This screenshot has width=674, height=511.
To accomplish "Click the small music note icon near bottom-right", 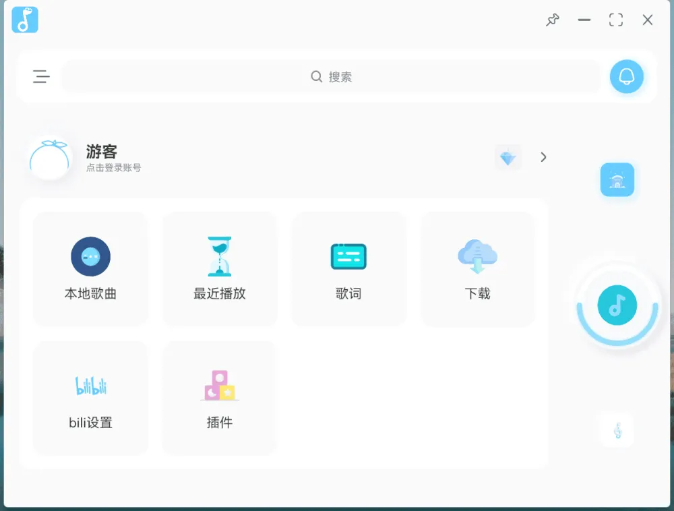I will point(617,429).
